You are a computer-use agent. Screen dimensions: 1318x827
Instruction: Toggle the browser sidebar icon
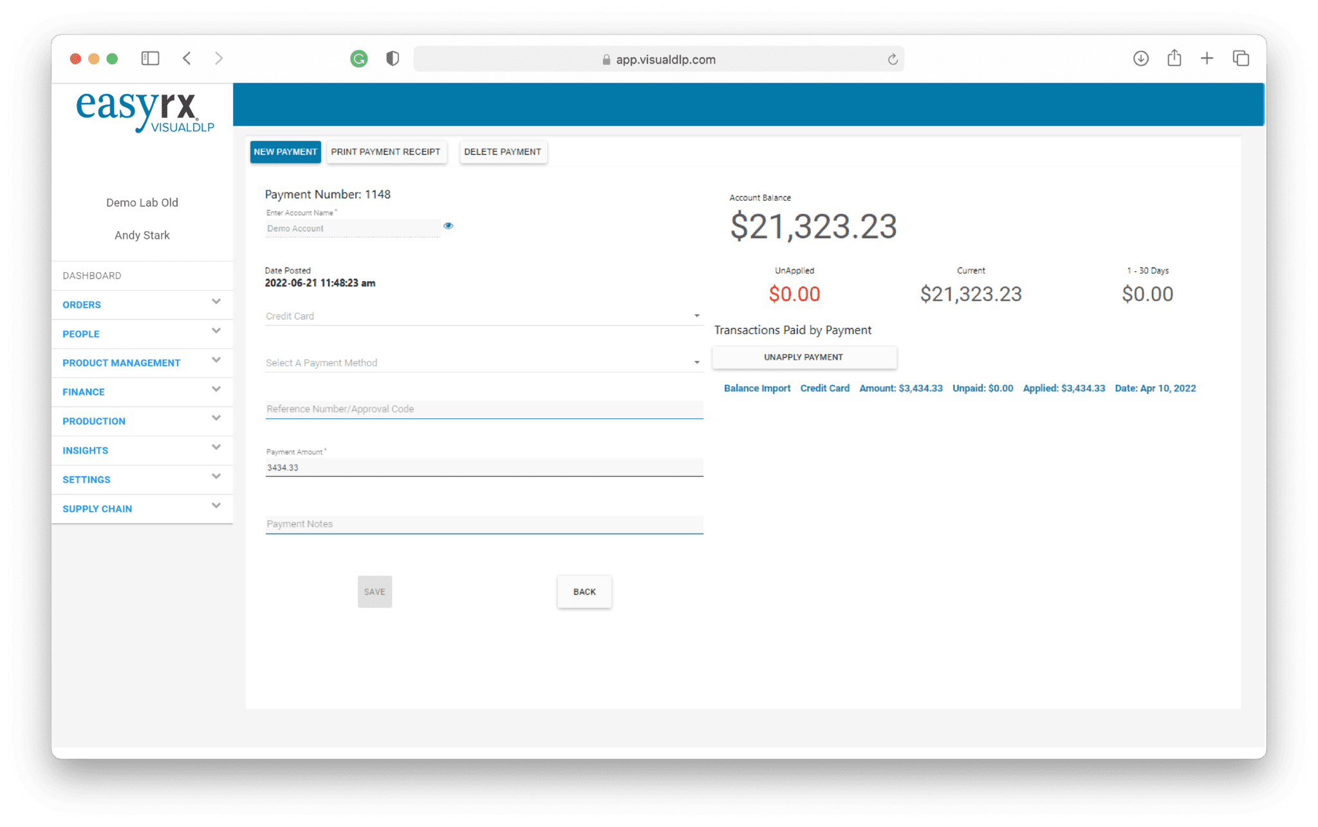[150, 59]
